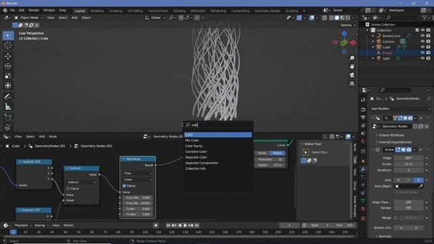This screenshot has height=244, width=434.
Task: Toggle the Merge checkbox in Screw modifier
Action: [x=396, y=218]
